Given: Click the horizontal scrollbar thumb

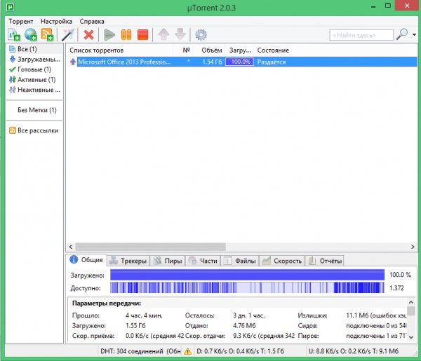Looking at the screenshot, I should (x=151, y=247).
